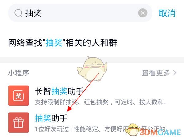Tap description 支持限制群抽奖、红包抽奖

pyautogui.click(x=101, y=102)
